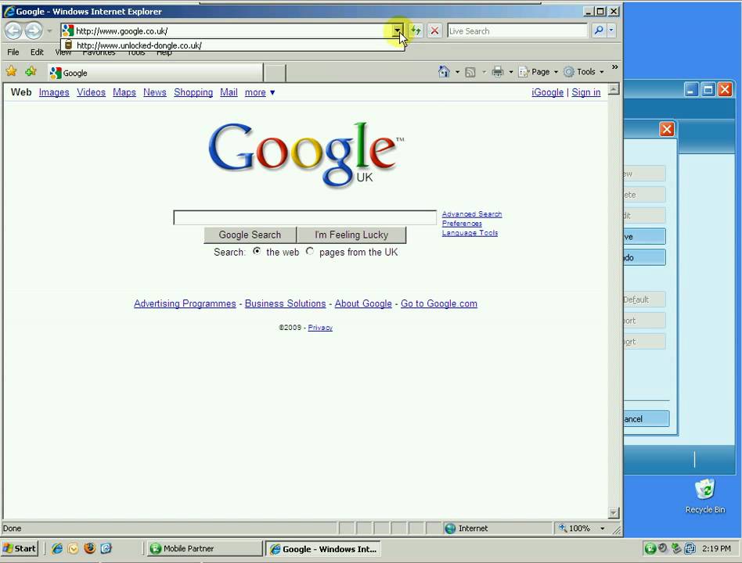
Task: Click the partially hidden Cancel button
Action: pyautogui.click(x=646, y=419)
